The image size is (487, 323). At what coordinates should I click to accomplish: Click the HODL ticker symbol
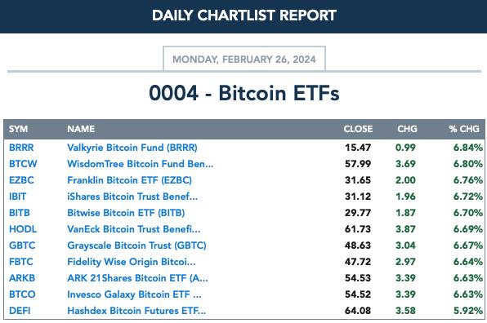(x=23, y=229)
